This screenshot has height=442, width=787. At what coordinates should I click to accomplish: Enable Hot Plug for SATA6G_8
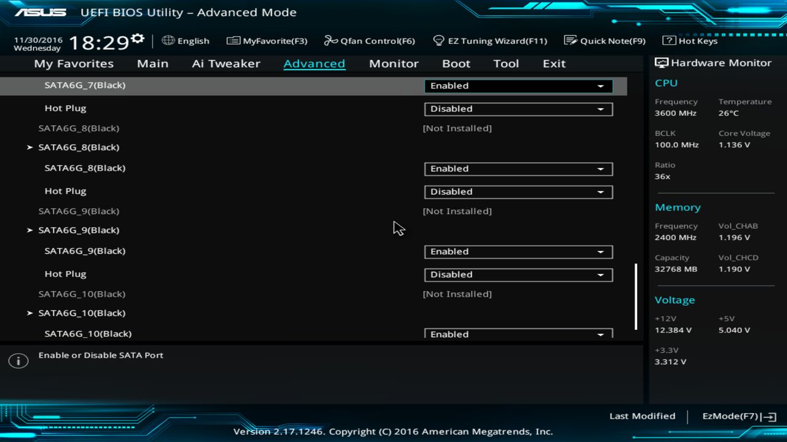coord(518,192)
